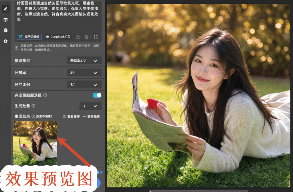Delete prompt with the trash icon

86,37
